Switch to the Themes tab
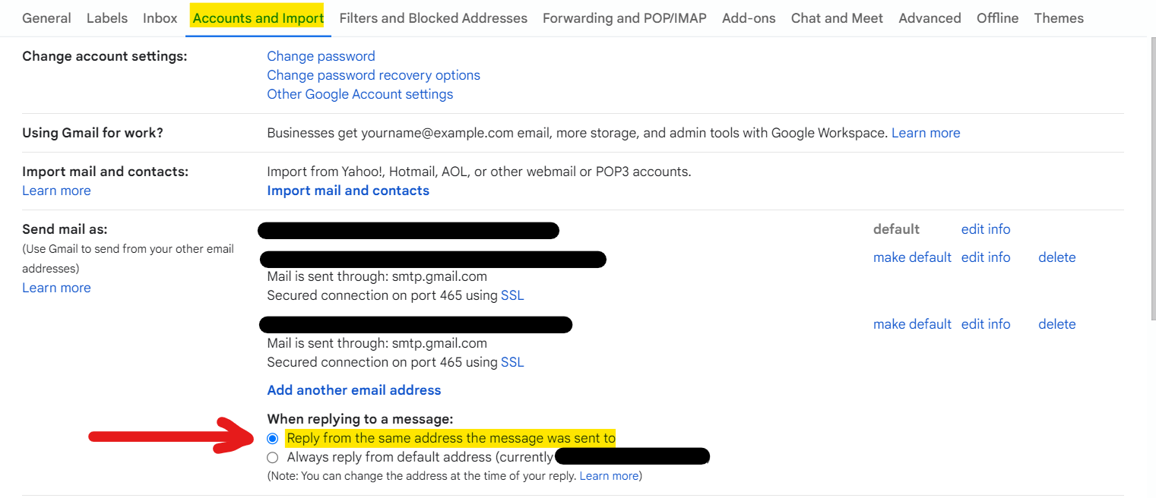1156x498 pixels. (x=1059, y=17)
